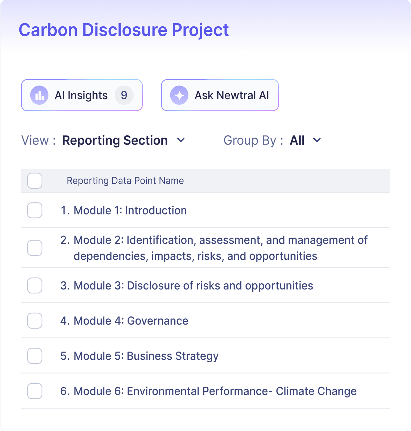This screenshot has width=411, height=431.
Task: Click the Ask Newtral AI sparkle icon
Action: tap(179, 95)
